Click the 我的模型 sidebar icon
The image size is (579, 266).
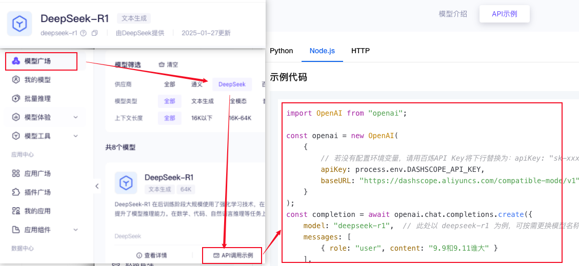[x=15, y=80]
